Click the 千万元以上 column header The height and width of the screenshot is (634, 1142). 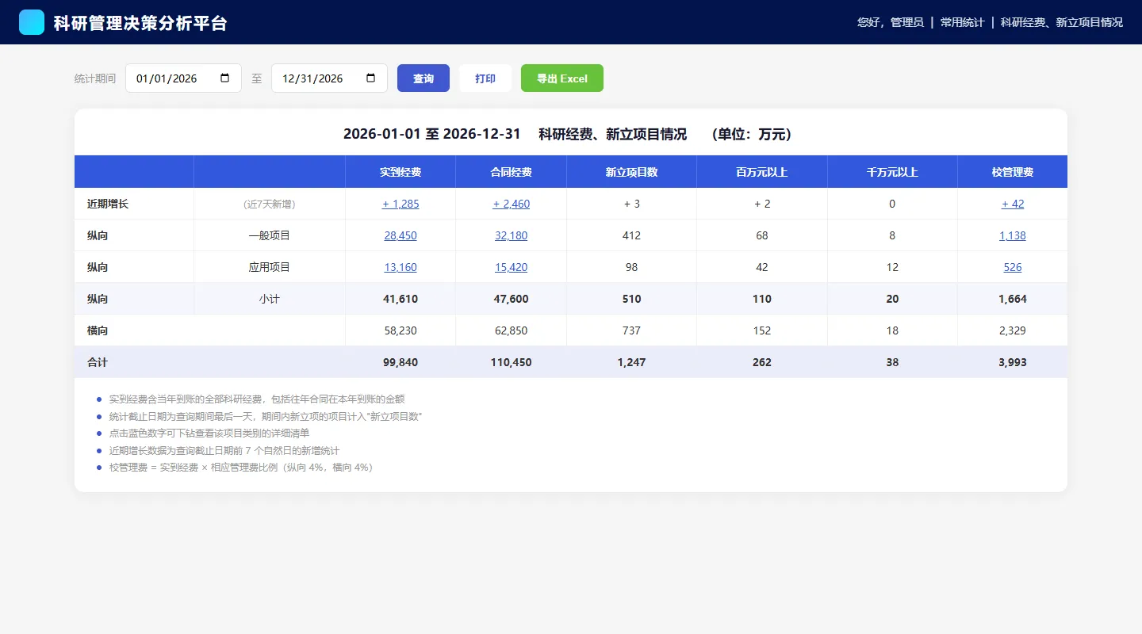[892, 172]
